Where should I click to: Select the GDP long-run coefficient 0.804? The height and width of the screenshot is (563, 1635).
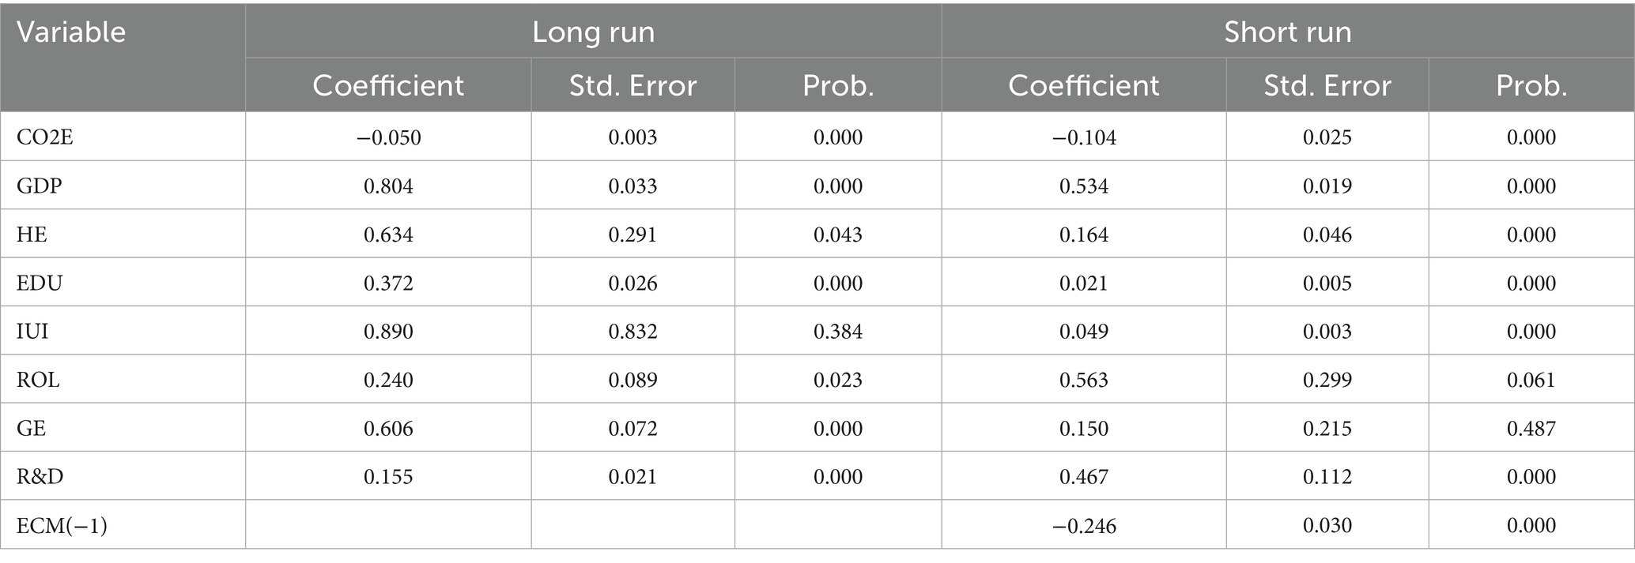388,186
